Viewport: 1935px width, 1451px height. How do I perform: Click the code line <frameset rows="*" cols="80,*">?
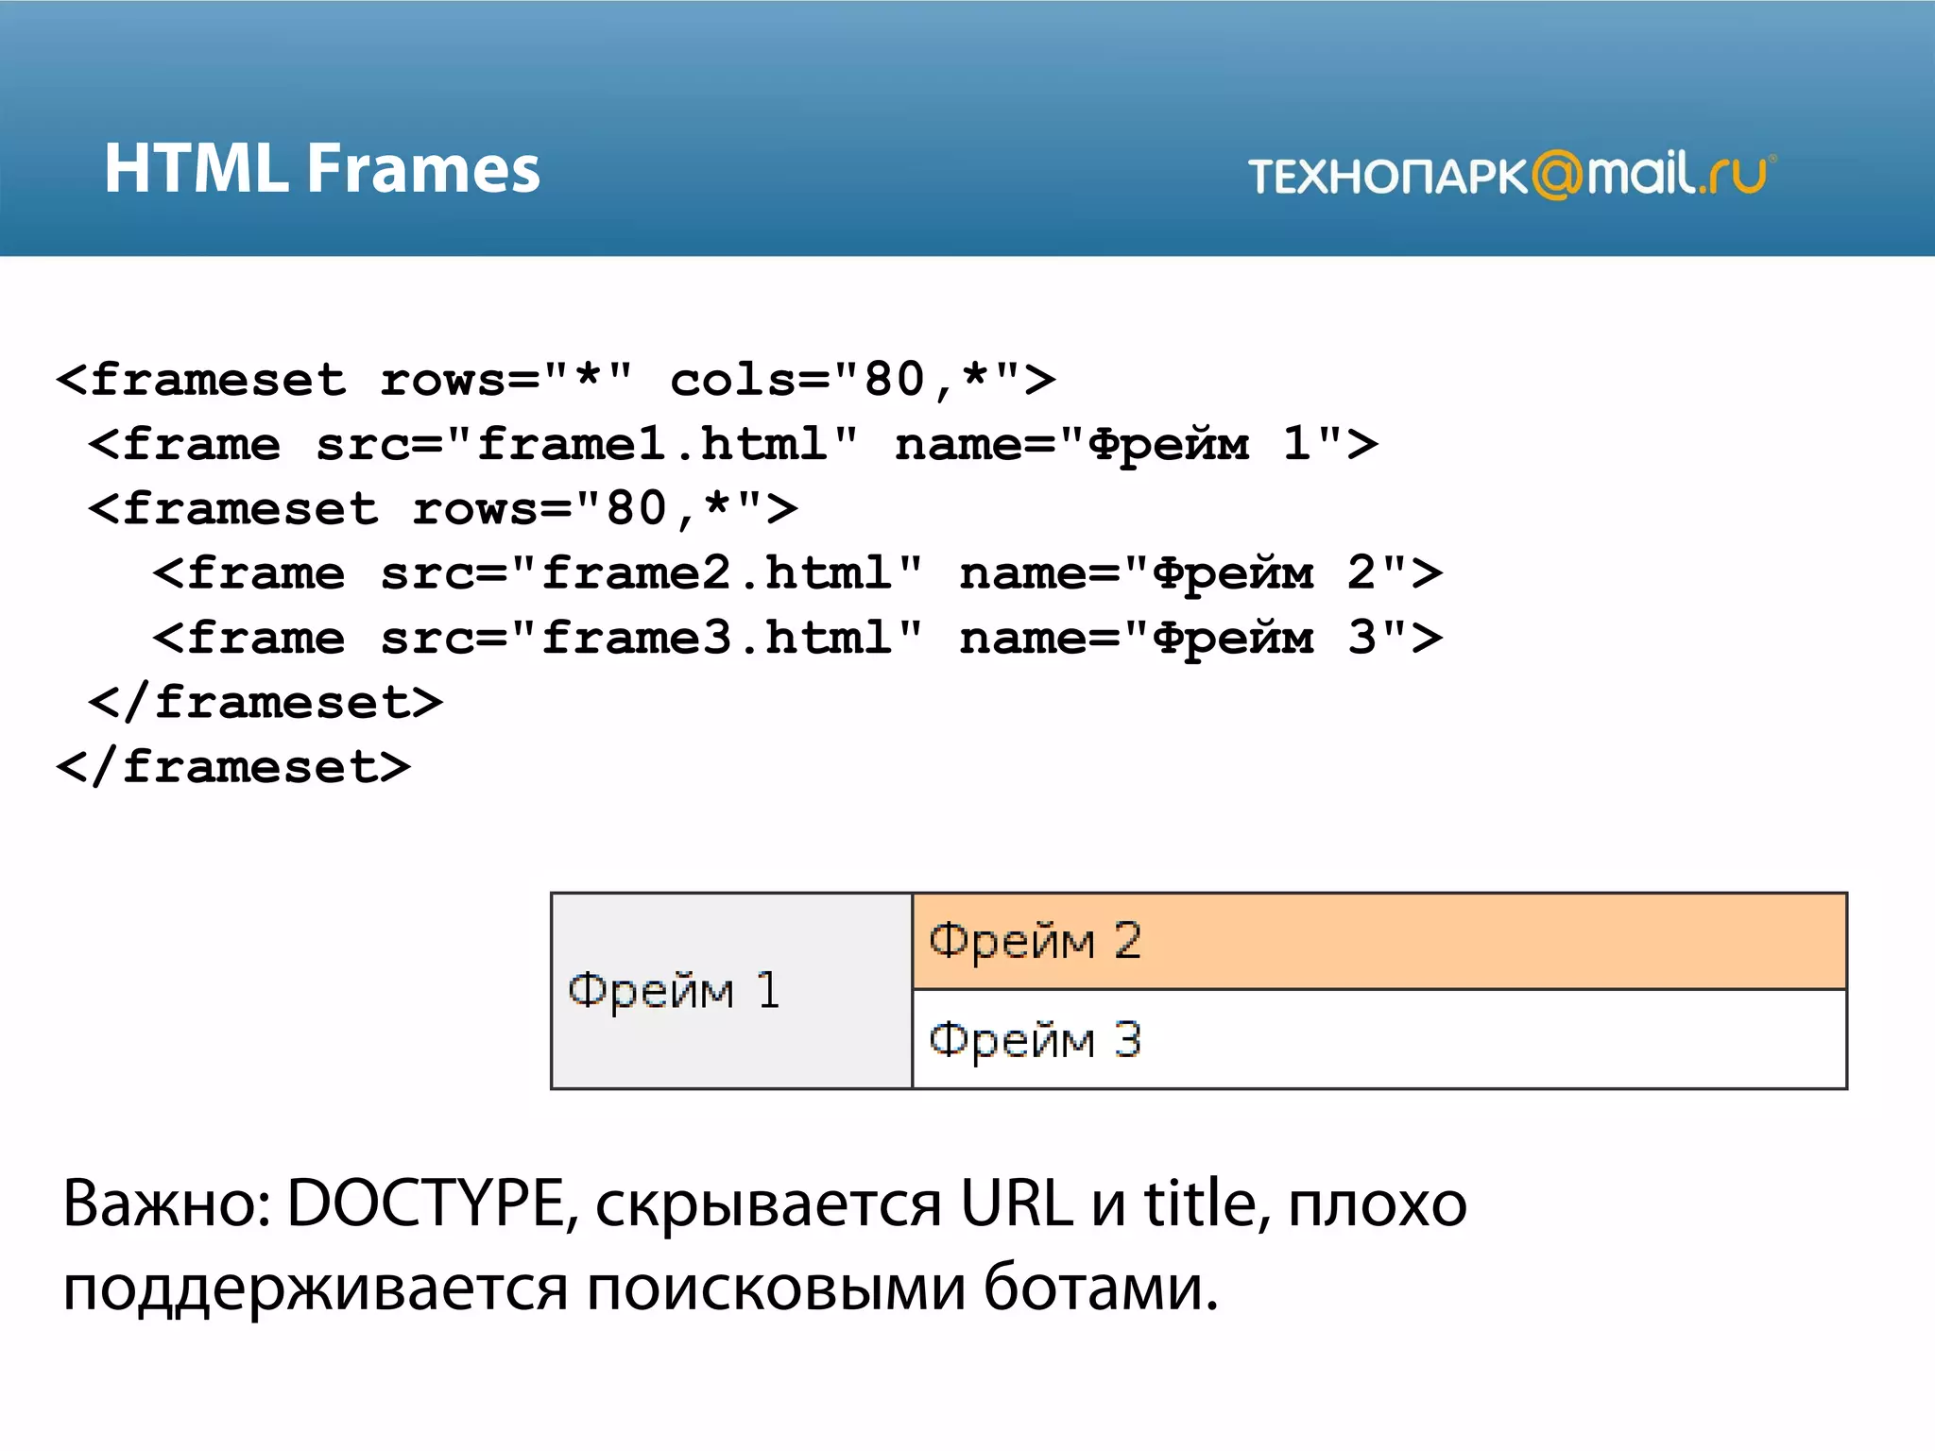tap(556, 380)
